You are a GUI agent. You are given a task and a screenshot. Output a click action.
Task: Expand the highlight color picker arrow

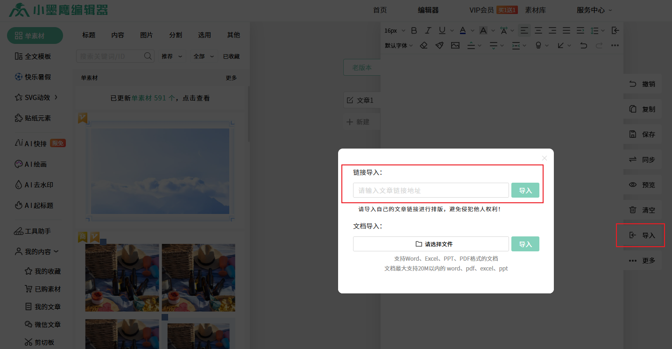point(493,31)
